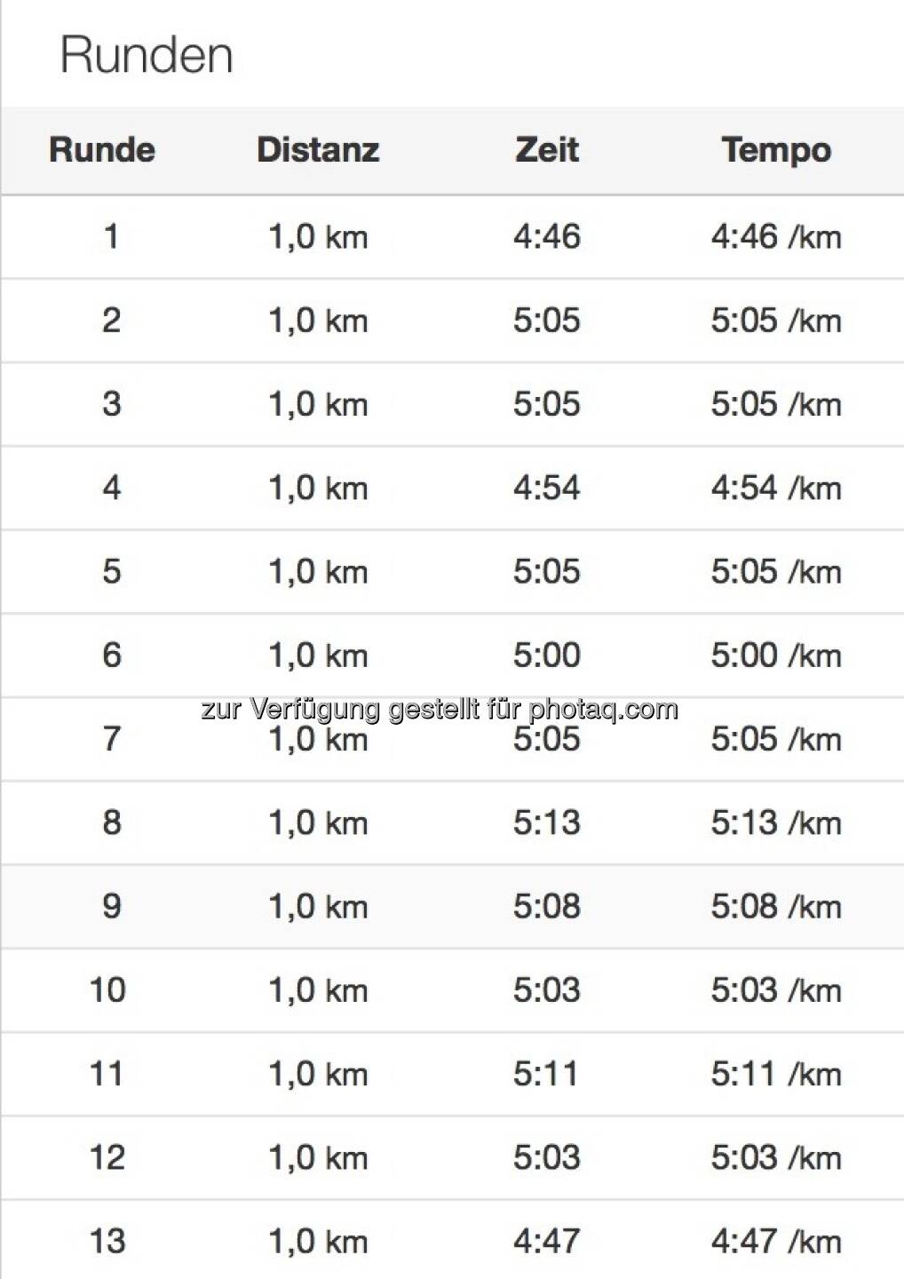Select the Tempo value 5:13 /km
904x1279 pixels.
coord(776,822)
